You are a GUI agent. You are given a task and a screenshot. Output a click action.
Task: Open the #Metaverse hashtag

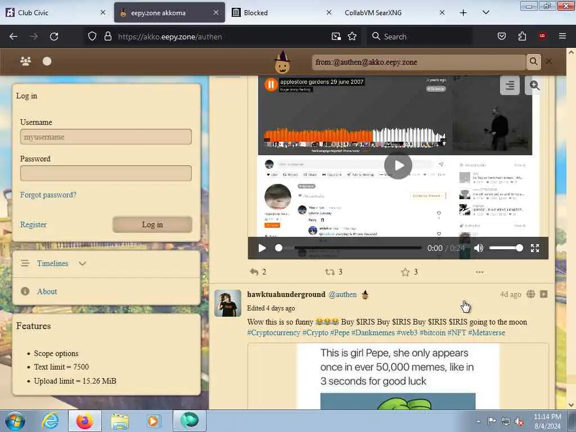point(487,332)
